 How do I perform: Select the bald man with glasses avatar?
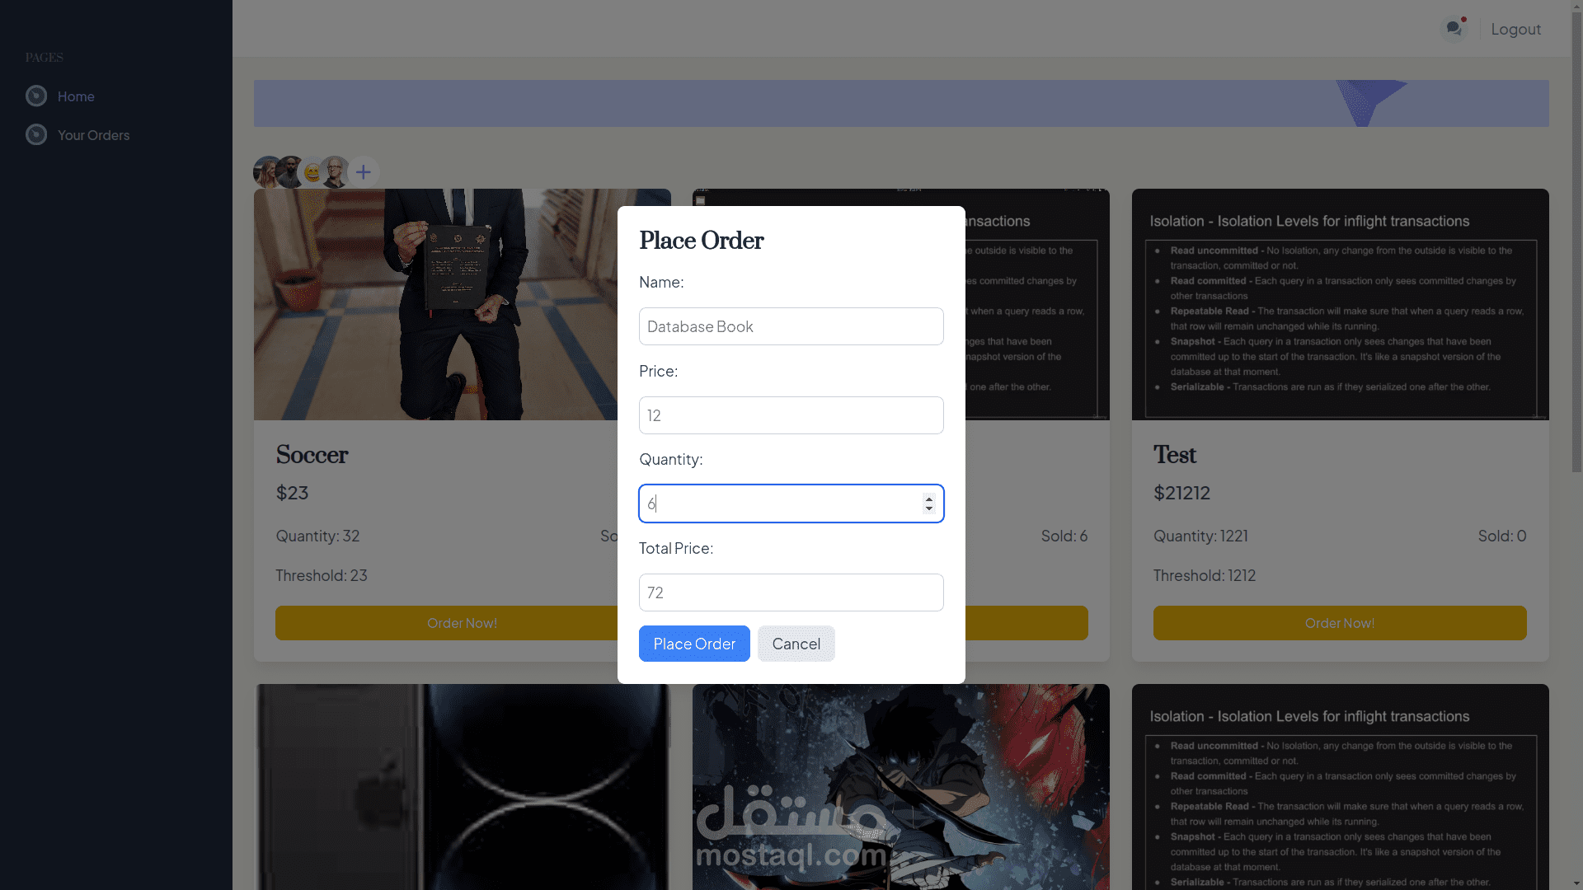(x=336, y=172)
